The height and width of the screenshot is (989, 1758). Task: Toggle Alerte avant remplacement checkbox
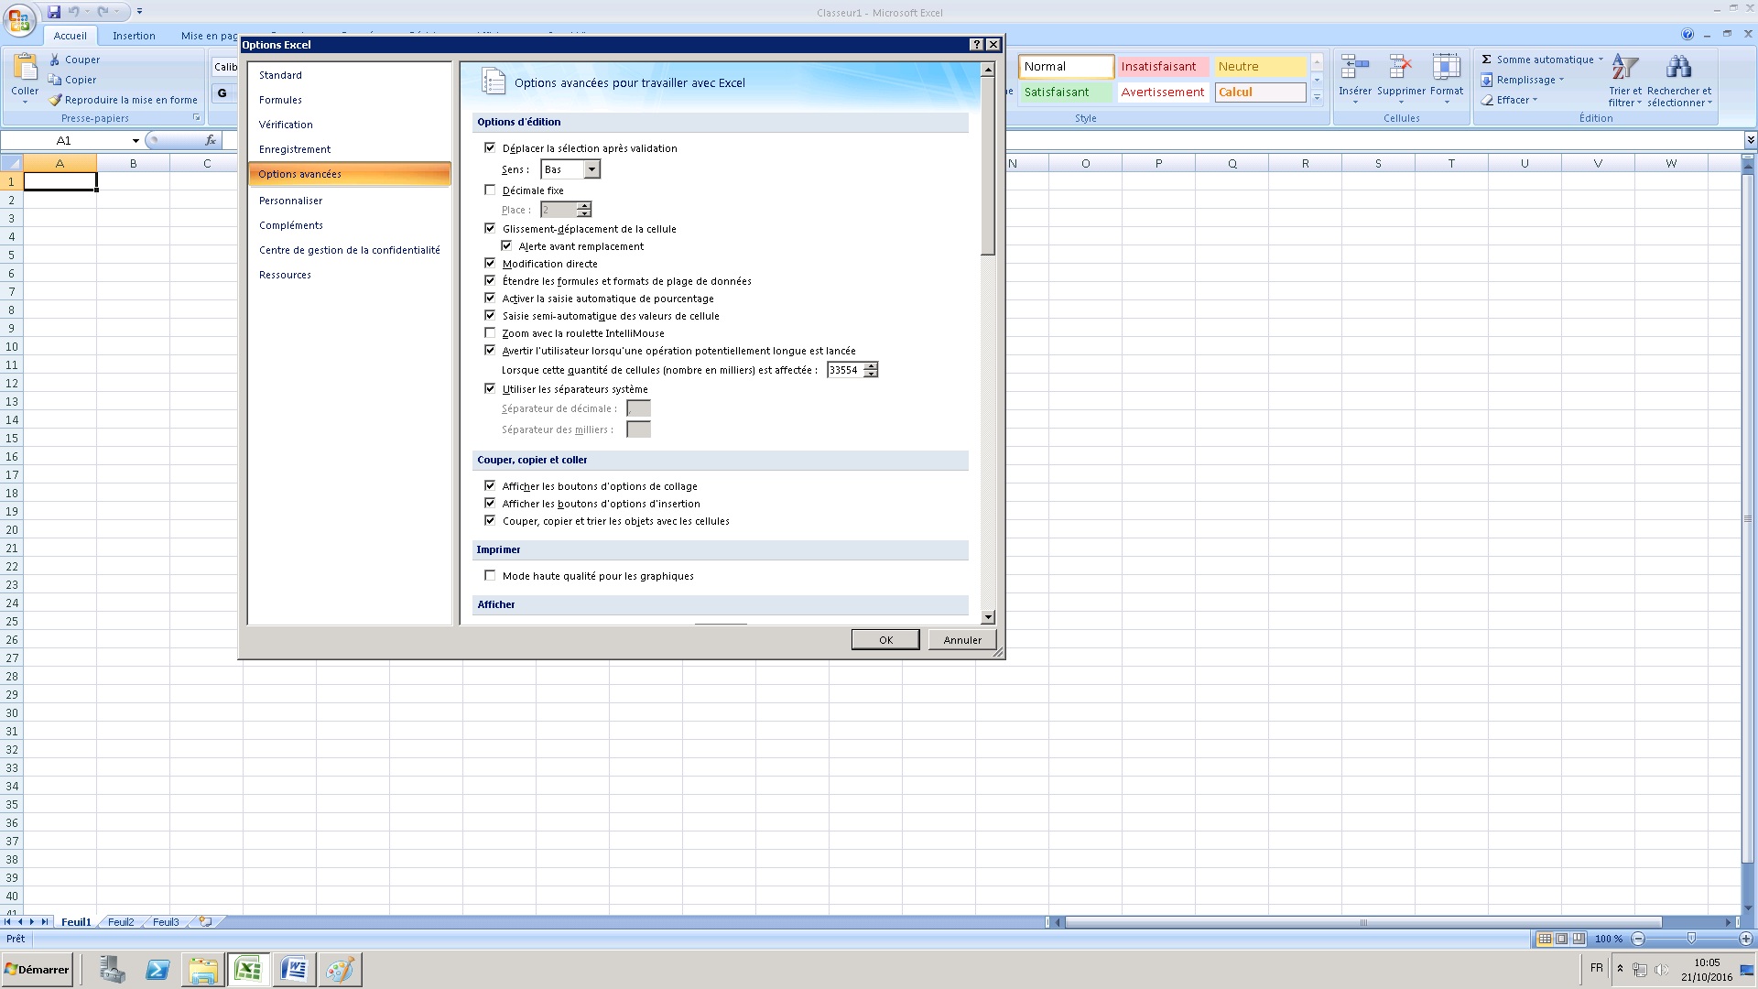click(506, 245)
